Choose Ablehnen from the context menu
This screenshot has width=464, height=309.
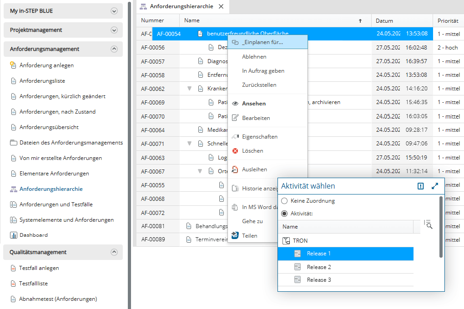click(x=254, y=57)
